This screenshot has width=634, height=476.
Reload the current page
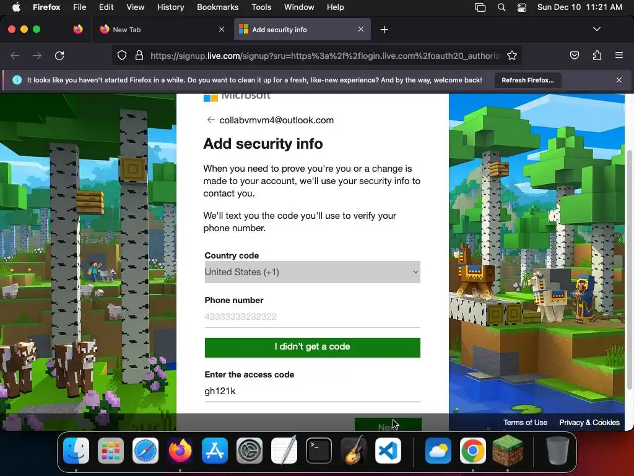point(59,55)
